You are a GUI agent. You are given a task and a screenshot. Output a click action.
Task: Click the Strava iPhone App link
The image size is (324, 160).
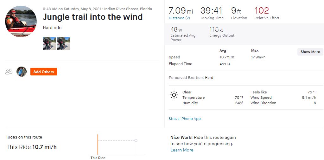185,119
